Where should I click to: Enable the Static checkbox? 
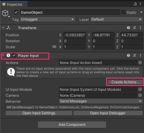coord(123,12)
